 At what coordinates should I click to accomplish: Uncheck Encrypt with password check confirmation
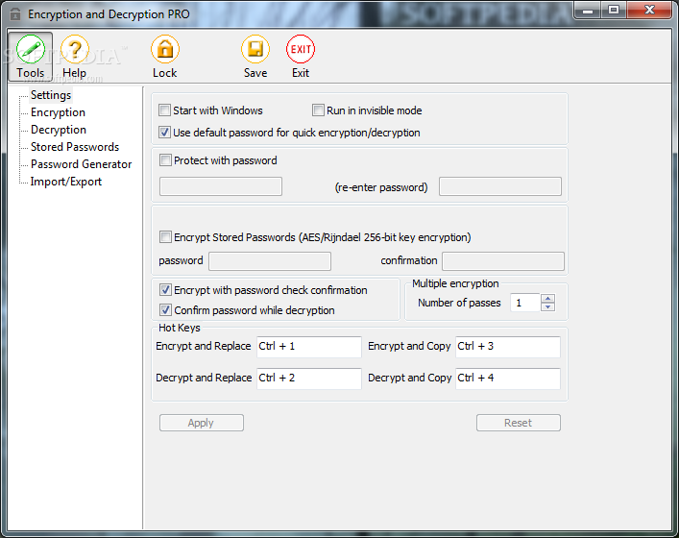click(x=165, y=290)
